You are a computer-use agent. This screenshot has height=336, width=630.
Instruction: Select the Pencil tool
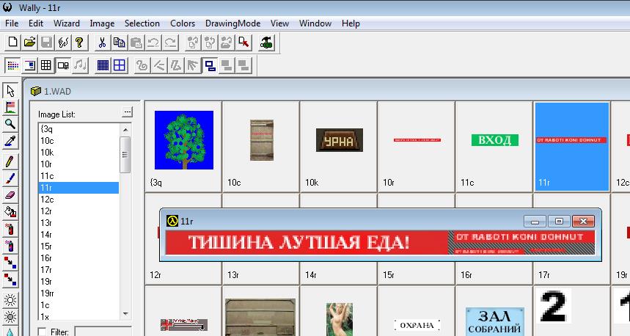click(x=10, y=161)
